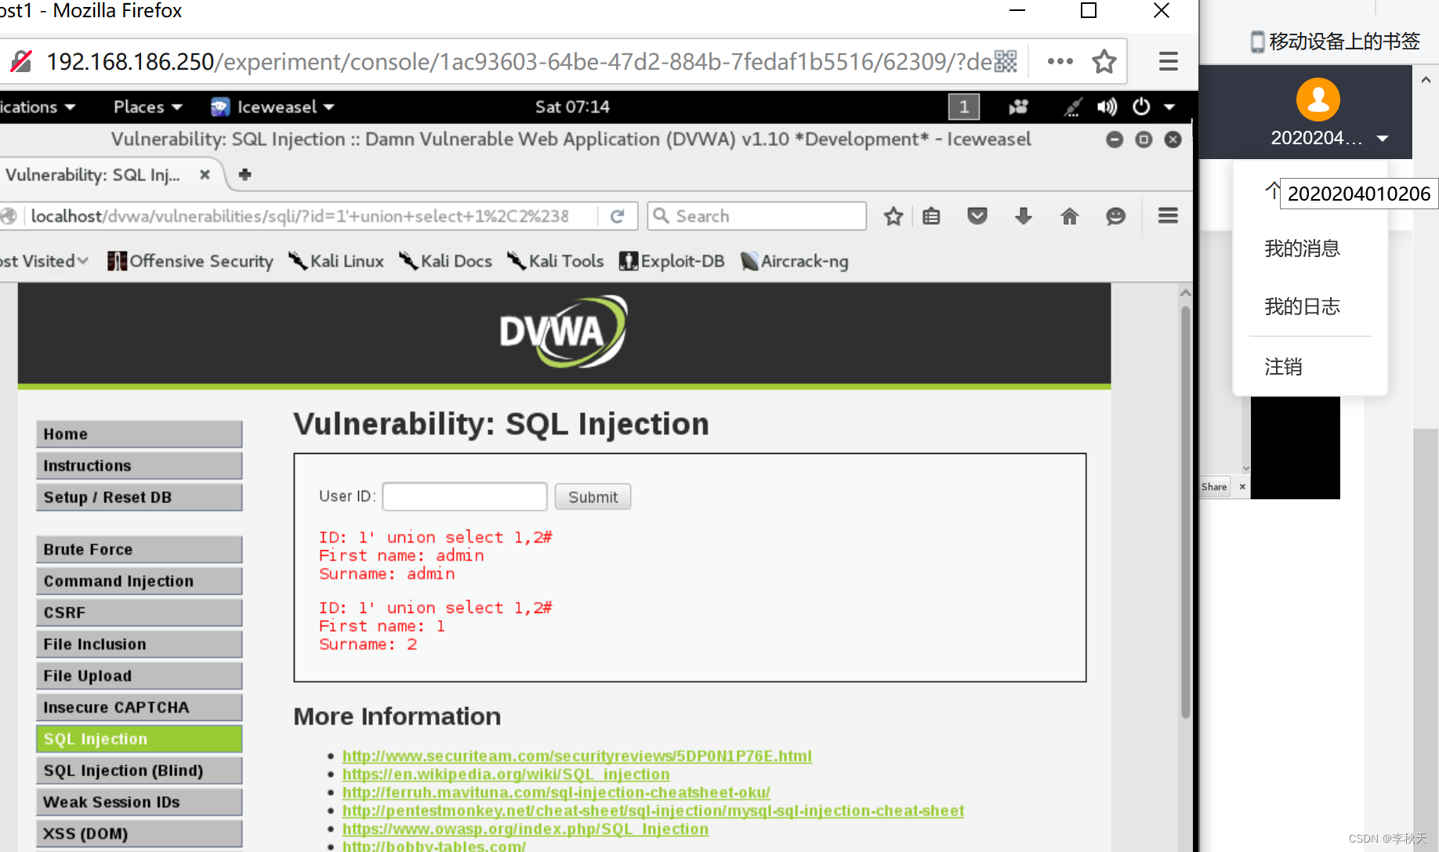Save page to Pocket icon
Image resolution: width=1439 pixels, height=852 pixels.
pos(977,216)
